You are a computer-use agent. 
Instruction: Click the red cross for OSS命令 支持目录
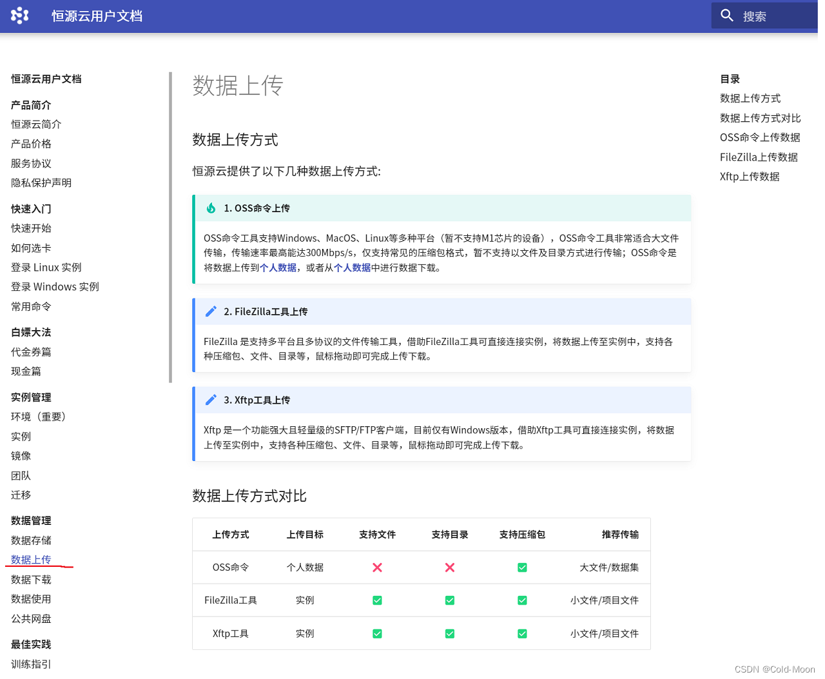click(x=450, y=567)
